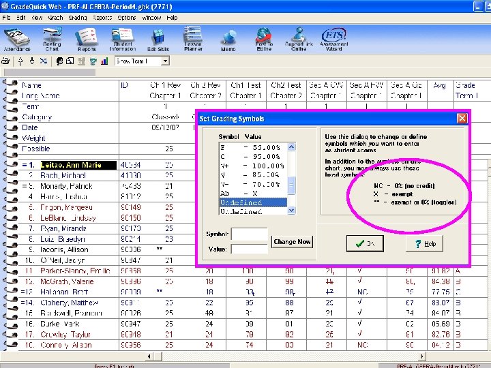The image size is (491, 368).
Task: Close the Set Grading Symbols dialog
Action: coord(462,119)
